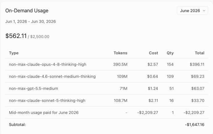The height and width of the screenshot is (134, 213).
Task: Click the Qty column header
Action: [170, 53]
